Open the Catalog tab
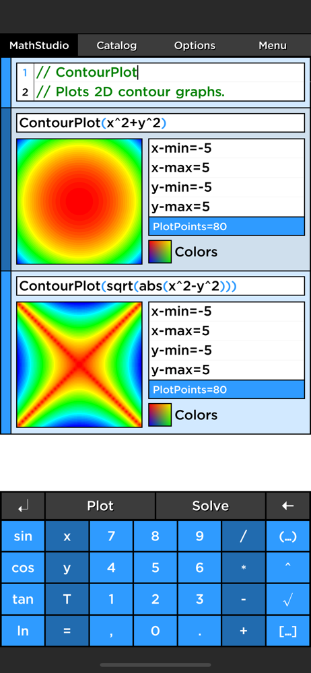This screenshot has height=673, width=311. 116,46
